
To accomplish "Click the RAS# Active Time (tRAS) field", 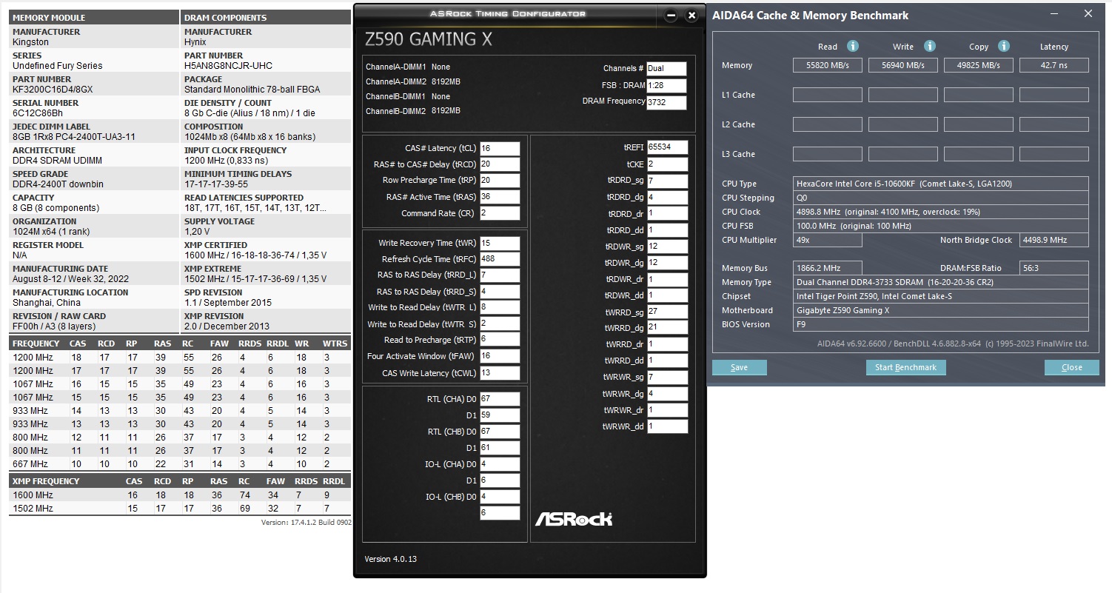I will pyautogui.click(x=500, y=197).
